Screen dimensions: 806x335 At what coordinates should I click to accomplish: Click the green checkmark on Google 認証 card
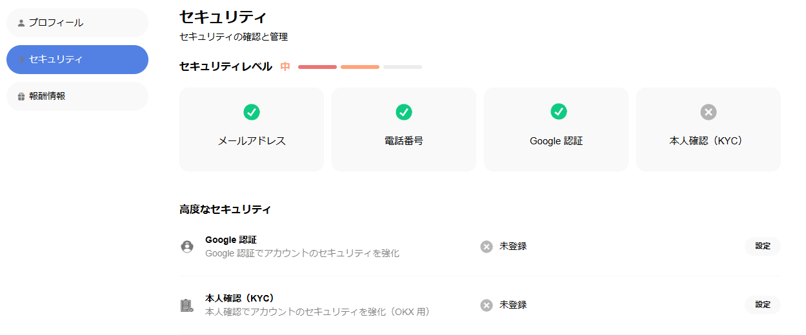click(x=559, y=112)
